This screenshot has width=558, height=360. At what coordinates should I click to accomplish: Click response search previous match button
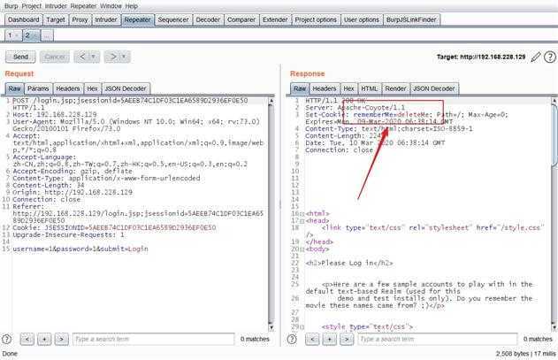(312, 339)
